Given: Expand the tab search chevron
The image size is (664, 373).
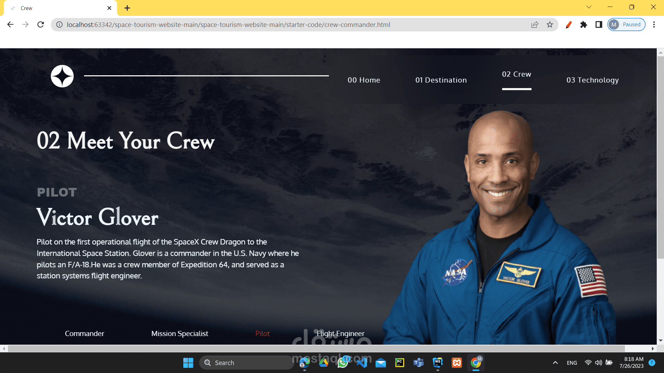Looking at the screenshot, I should (589, 7).
